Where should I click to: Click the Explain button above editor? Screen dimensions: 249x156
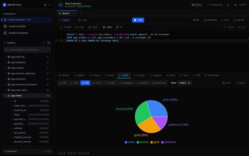[x=229, y=27]
